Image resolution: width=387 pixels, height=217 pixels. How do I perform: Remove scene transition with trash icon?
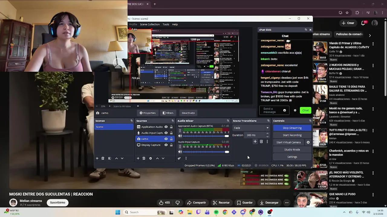pyautogui.click(x=261, y=142)
